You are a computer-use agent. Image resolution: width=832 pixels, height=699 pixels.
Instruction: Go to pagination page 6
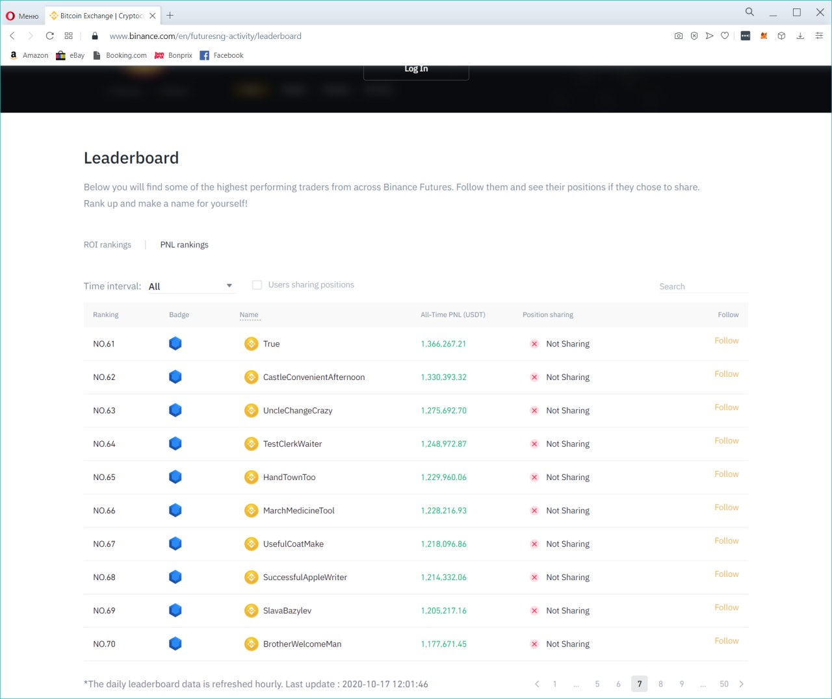tap(618, 684)
